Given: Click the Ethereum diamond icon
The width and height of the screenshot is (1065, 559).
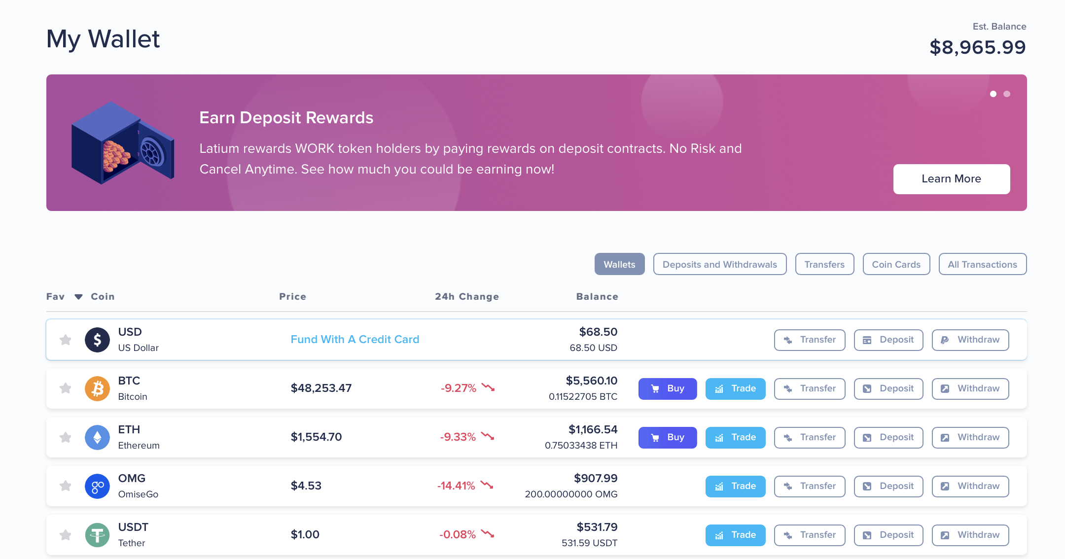Looking at the screenshot, I should point(97,437).
